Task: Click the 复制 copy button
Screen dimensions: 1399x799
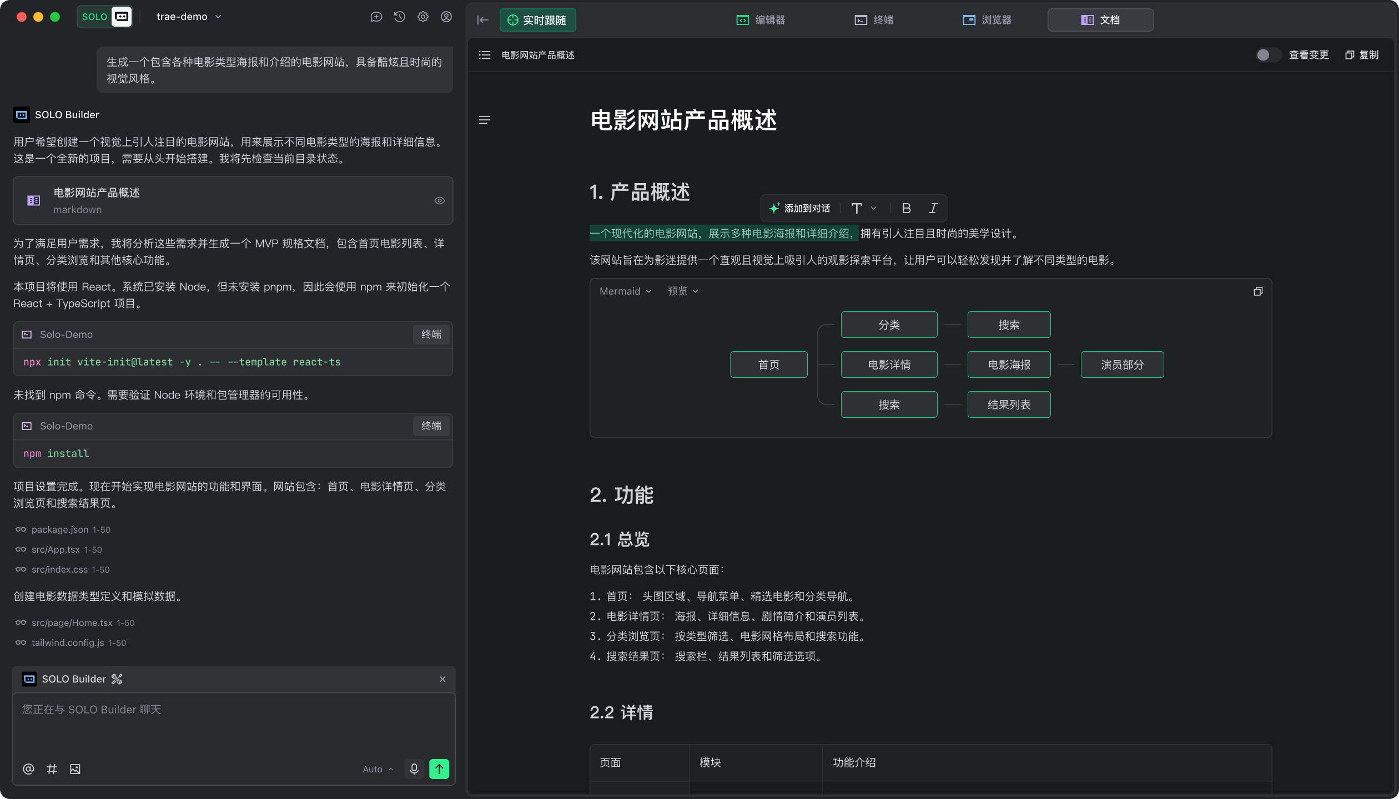Action: click(x=1361, y=55)
